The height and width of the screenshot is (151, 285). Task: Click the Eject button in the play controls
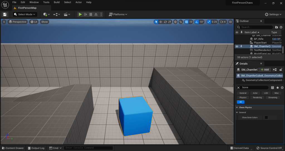pos(95,14)
